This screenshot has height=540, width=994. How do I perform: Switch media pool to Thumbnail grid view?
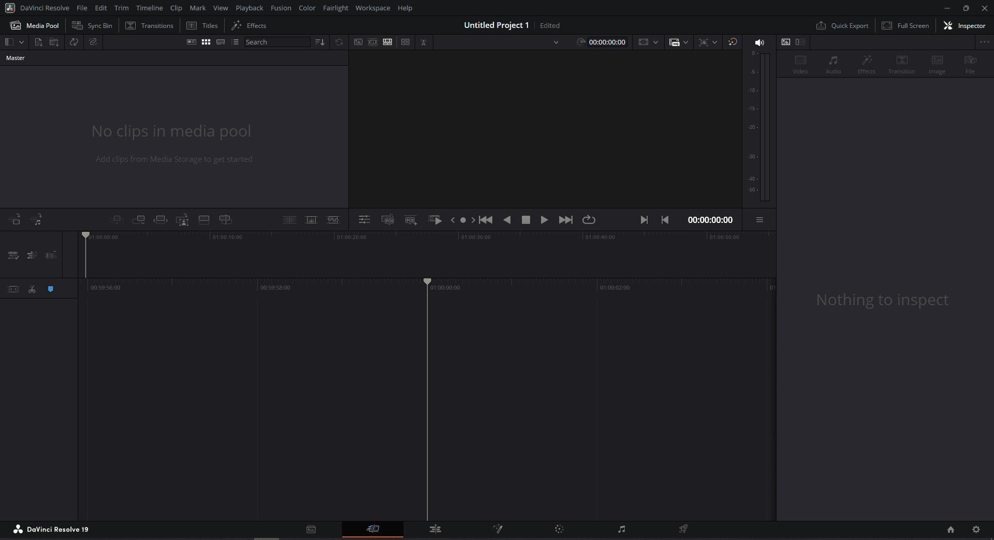point(206,42)
